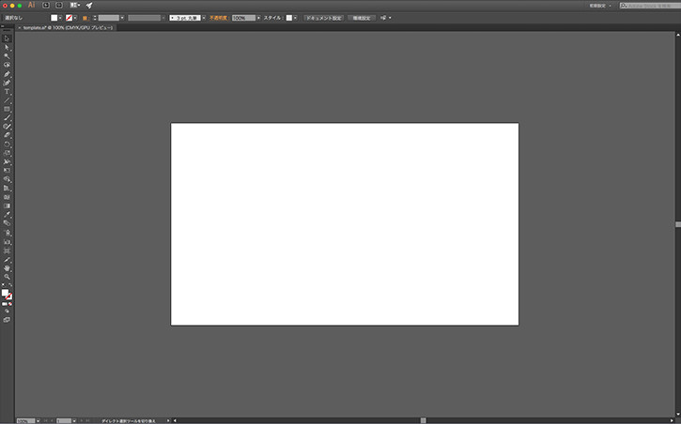Swap fill and stroke colors
The width and height of the screenshot is (681, 424).
[x=10, y=285]
